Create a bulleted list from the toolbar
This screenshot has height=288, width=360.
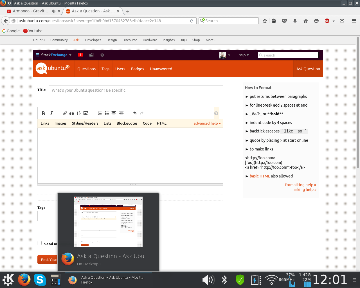[107, 113]
